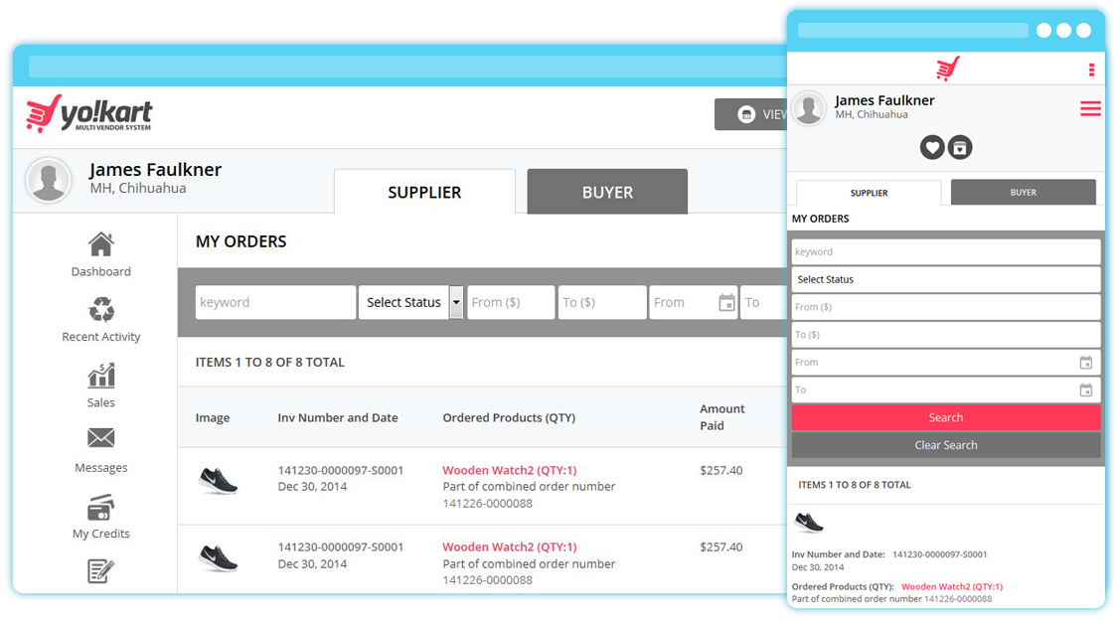Image resolution: width=1118 pixels, height=622 pixels.
Task: Open the Sales section icon
Action: pyautogui.click(x=100, y=376)
